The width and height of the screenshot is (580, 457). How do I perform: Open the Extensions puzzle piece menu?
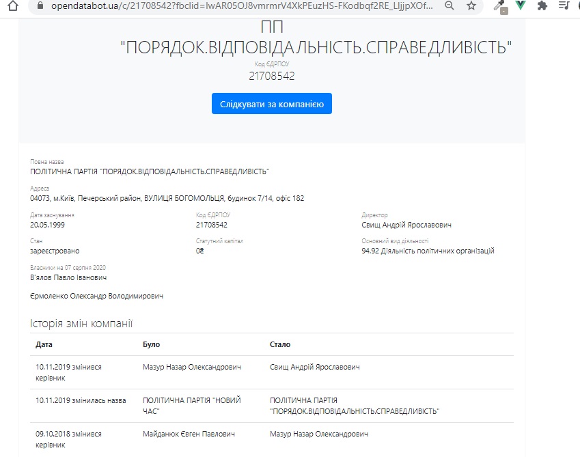pyautogui.click(x=542, y=5)
